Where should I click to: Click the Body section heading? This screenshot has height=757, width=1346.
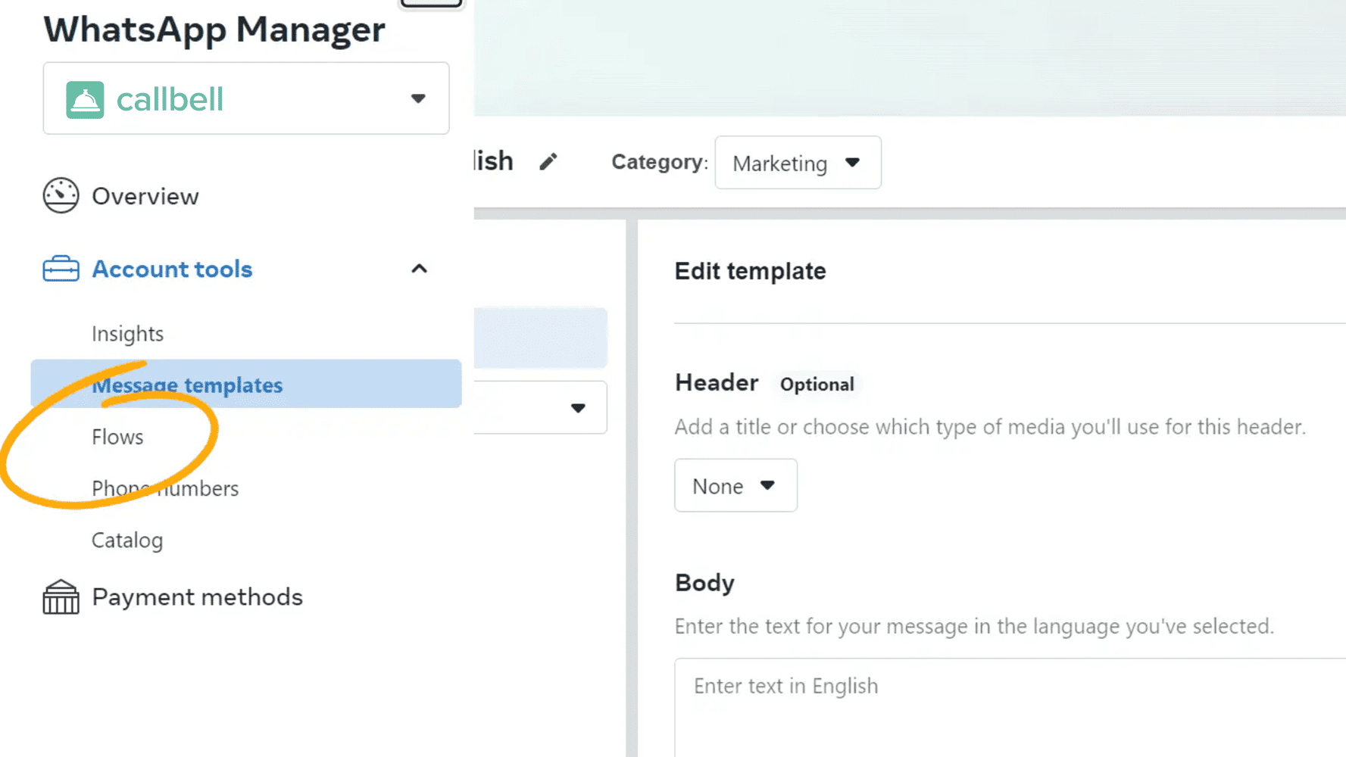click(x=704, y=583)
